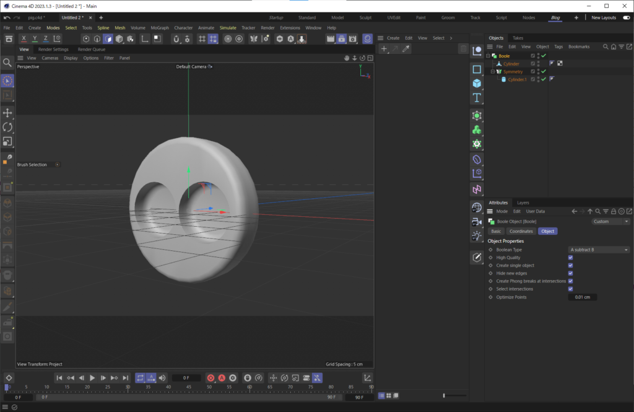Open the search icon in the Objects manager
The width and height of the screenshot is (634, 412).
pyautogui.click(x=604, y=46)
